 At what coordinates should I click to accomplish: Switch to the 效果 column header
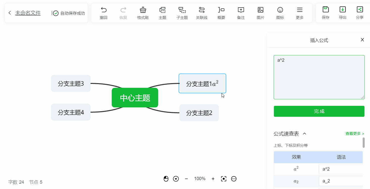coord(296,157)
